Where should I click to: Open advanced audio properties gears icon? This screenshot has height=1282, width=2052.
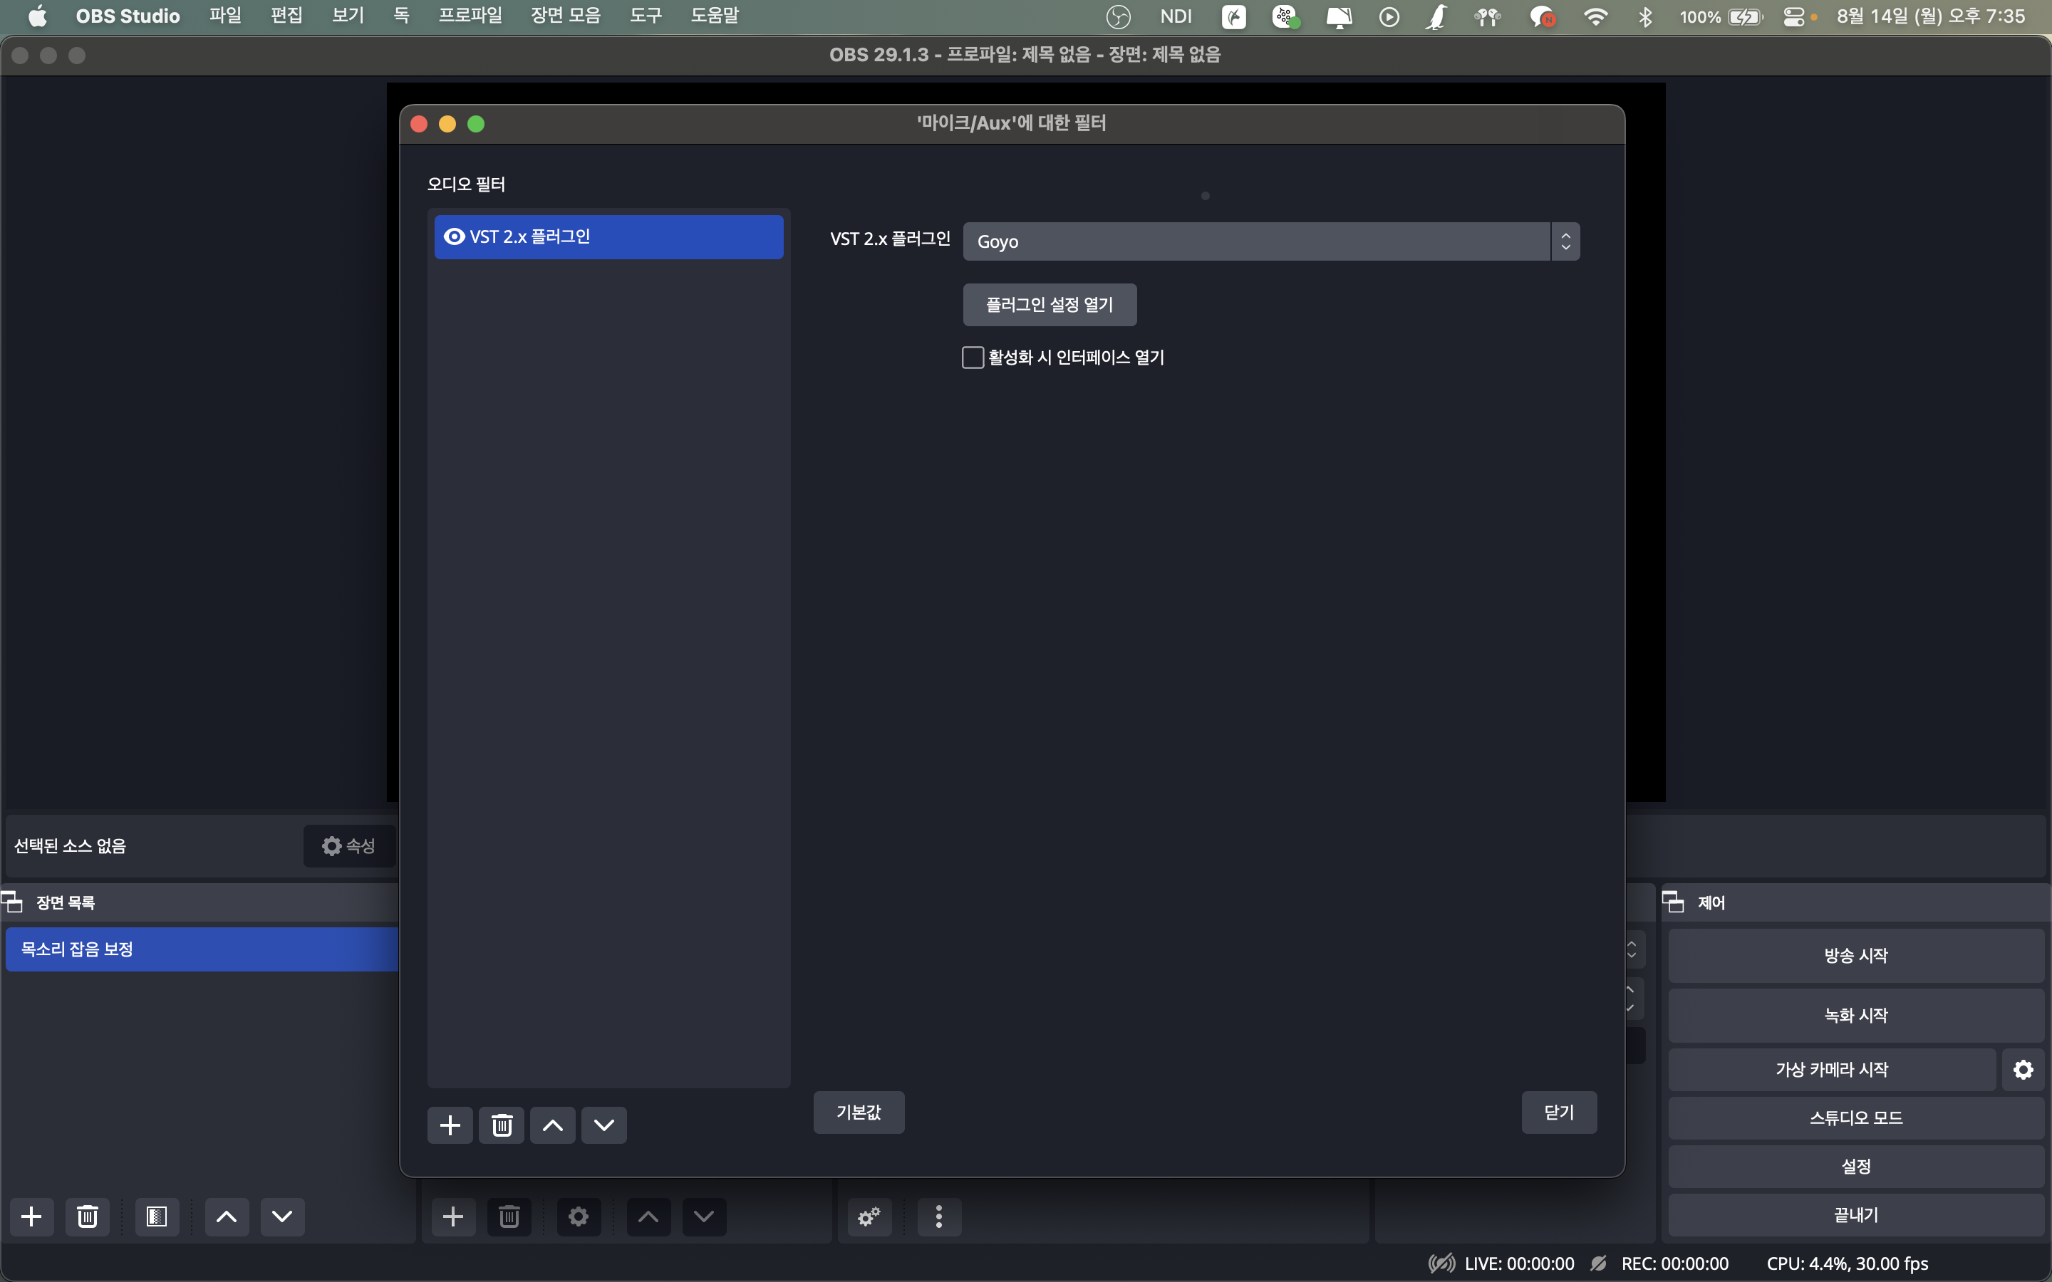tap(869, 1216)
